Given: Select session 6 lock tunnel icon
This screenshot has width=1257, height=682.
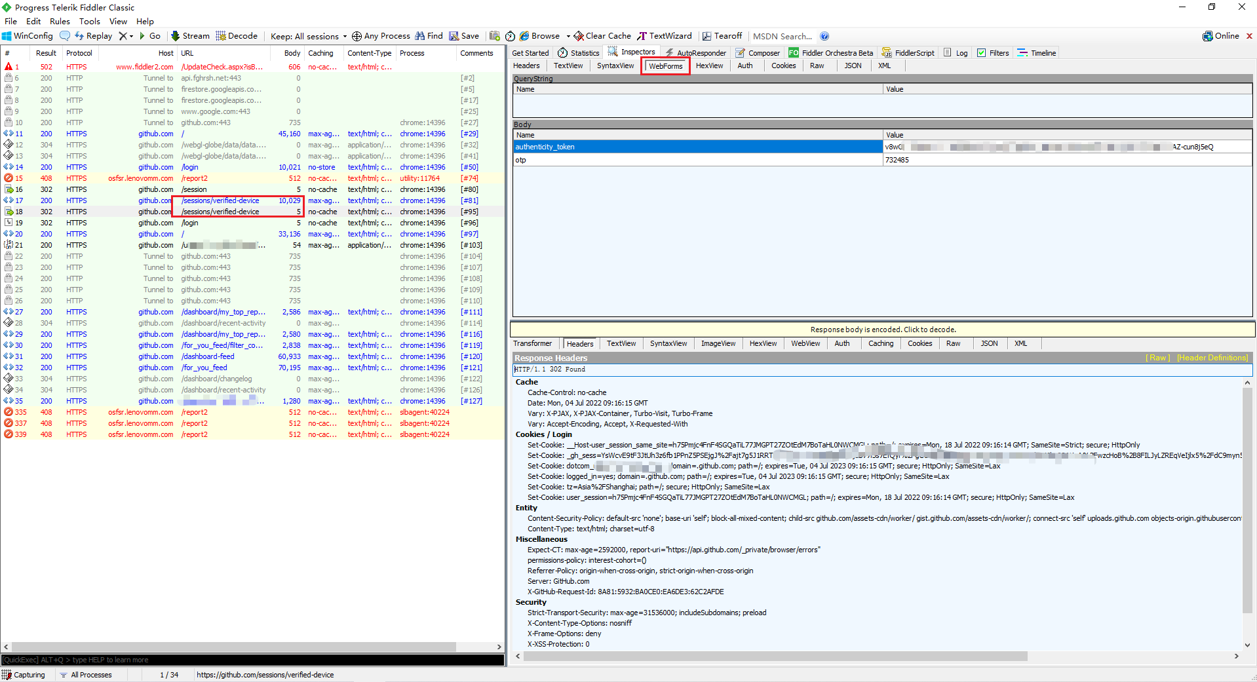Looking at the screenshot, I should (x=9, y=78).
